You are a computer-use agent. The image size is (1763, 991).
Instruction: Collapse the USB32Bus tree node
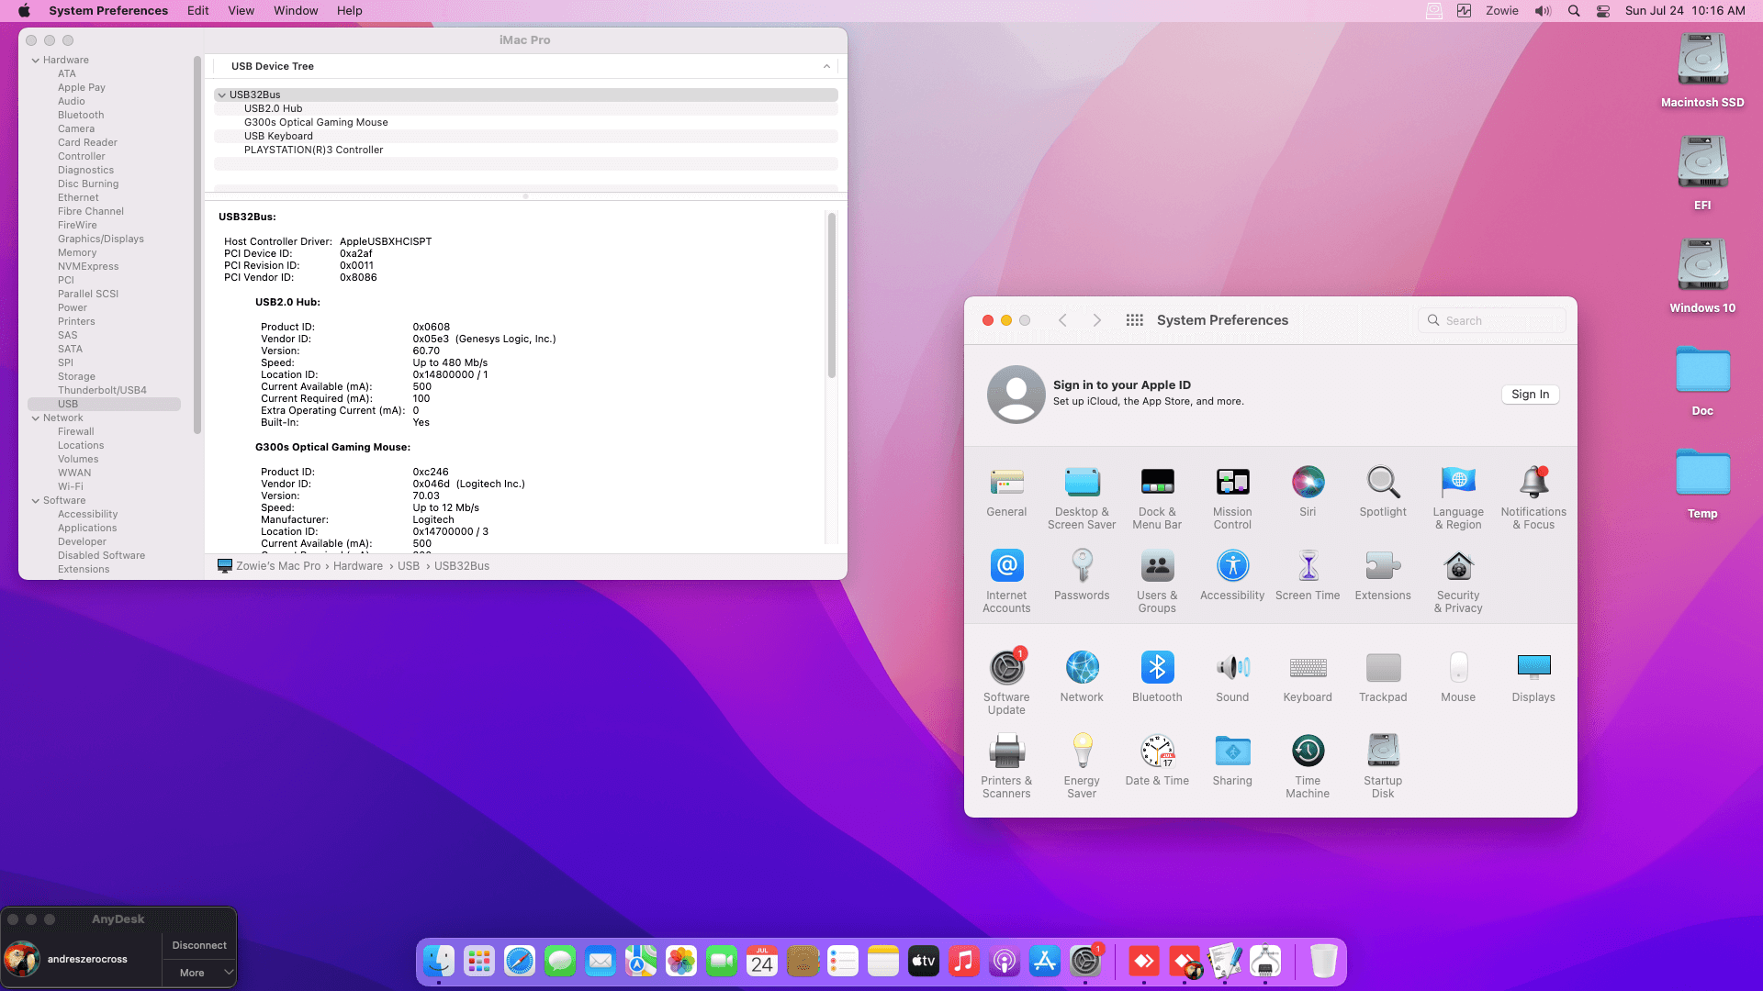[x=221, y=95]
